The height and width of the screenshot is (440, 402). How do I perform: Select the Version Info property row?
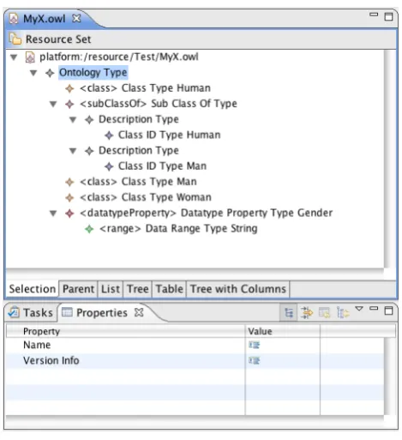[x=195, y=361]
